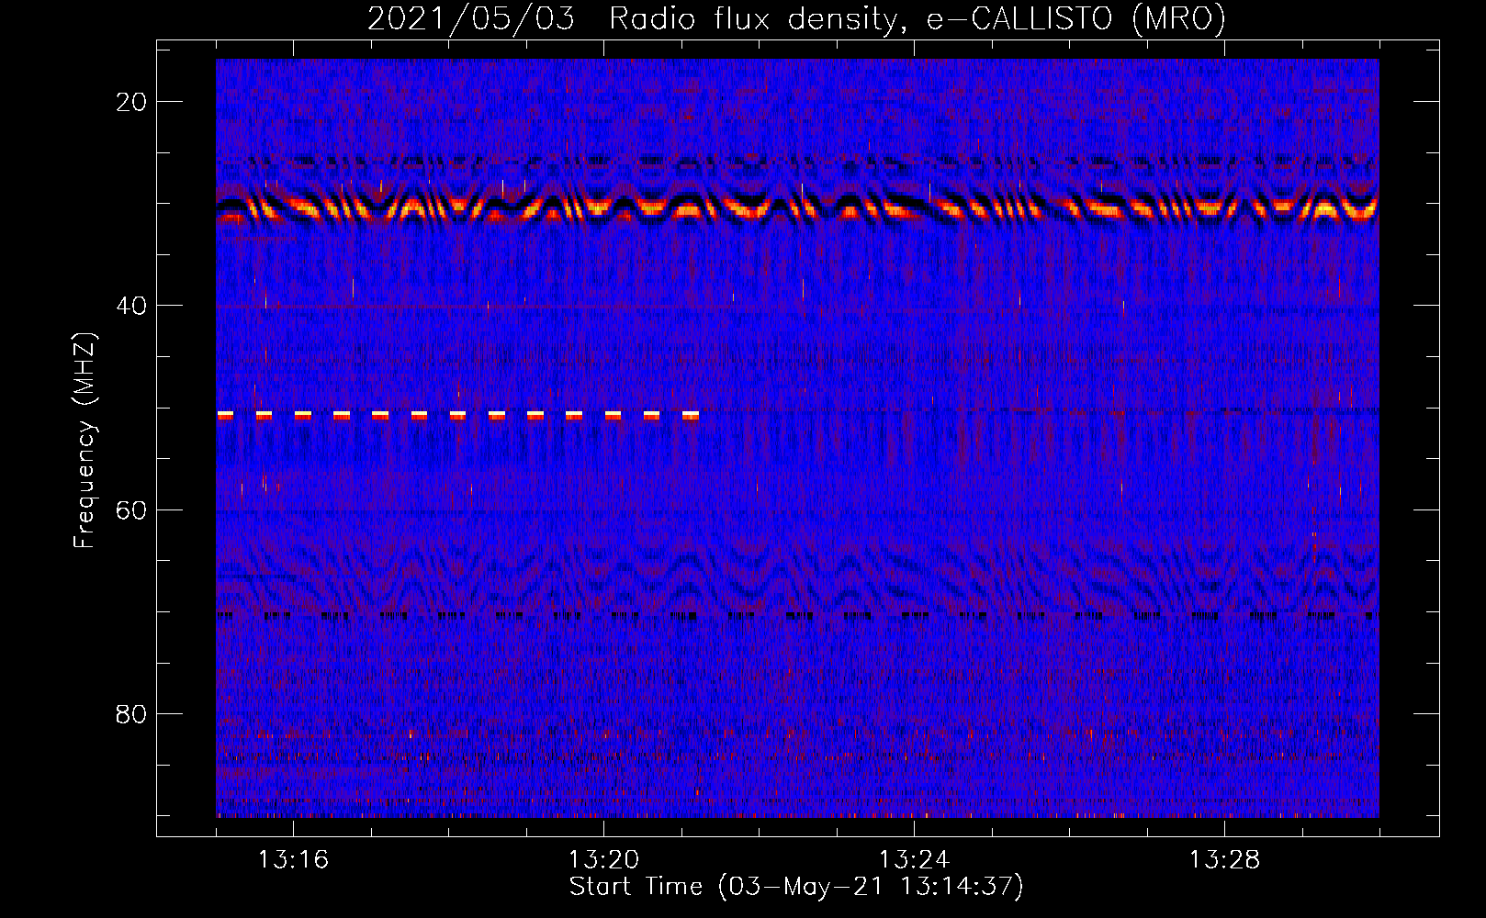
Task: Click the frequency tick label 40
Action: point(132,306)
